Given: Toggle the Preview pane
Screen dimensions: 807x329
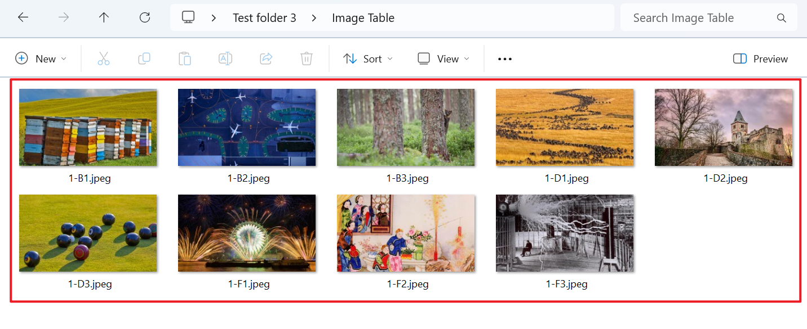Looking at the screenshot, I should [x=760, y=58].
